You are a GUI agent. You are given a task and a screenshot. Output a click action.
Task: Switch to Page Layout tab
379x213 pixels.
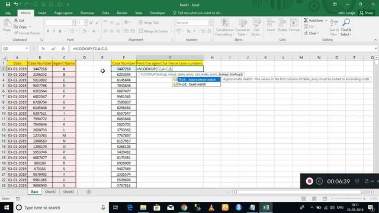63,13
